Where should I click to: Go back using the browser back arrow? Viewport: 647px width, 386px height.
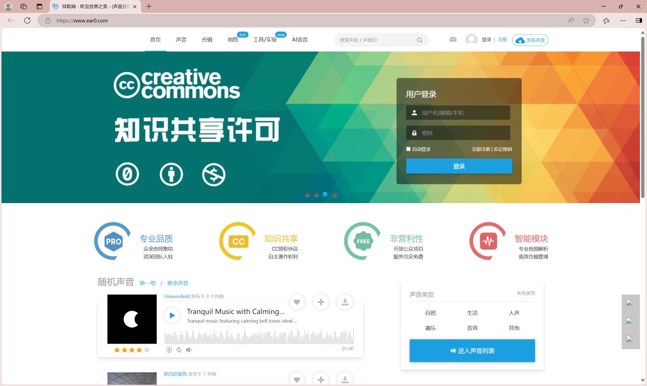pos(11,21)
